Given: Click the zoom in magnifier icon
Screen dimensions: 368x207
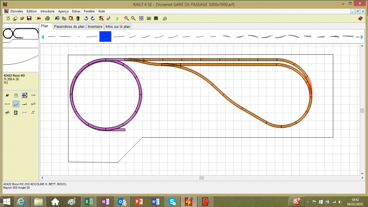Looking at the screenshot, I should tap(126, 18).
